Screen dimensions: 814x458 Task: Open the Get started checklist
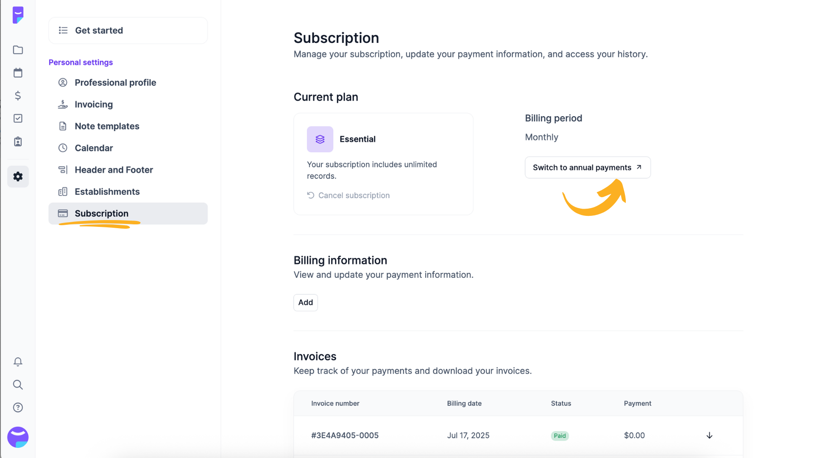tap(128, 31)
